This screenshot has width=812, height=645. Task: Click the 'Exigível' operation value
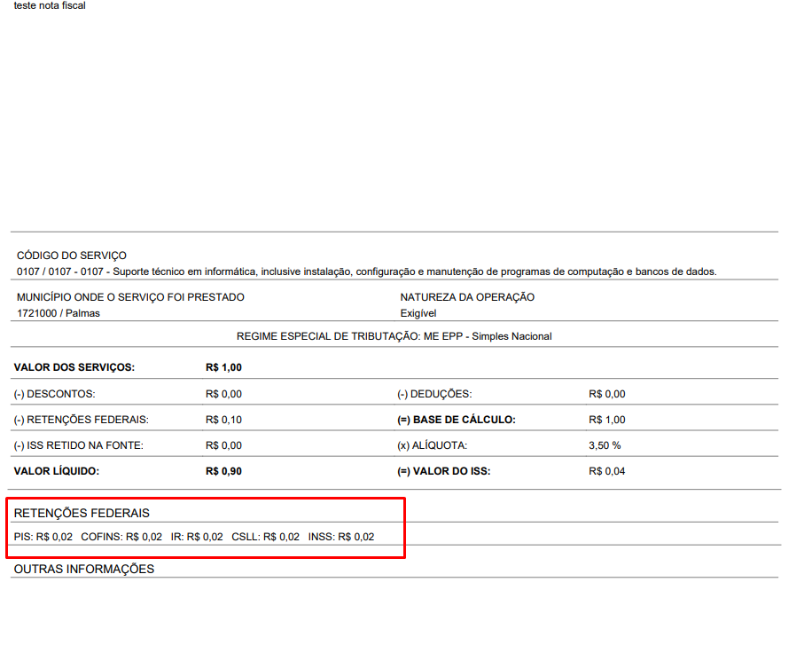point(418,313)
